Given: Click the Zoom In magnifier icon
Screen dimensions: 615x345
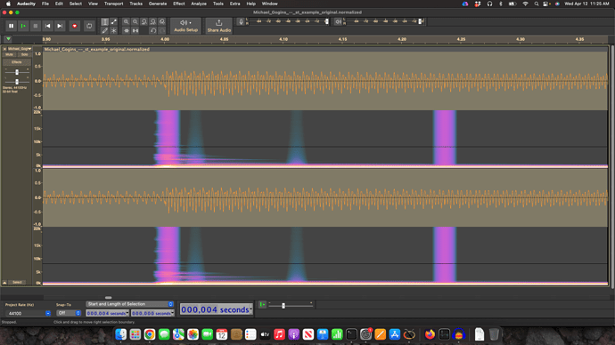Looking at the screenshot, I should click(x=126, y=22).
